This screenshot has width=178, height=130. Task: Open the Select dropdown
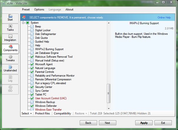26,113
